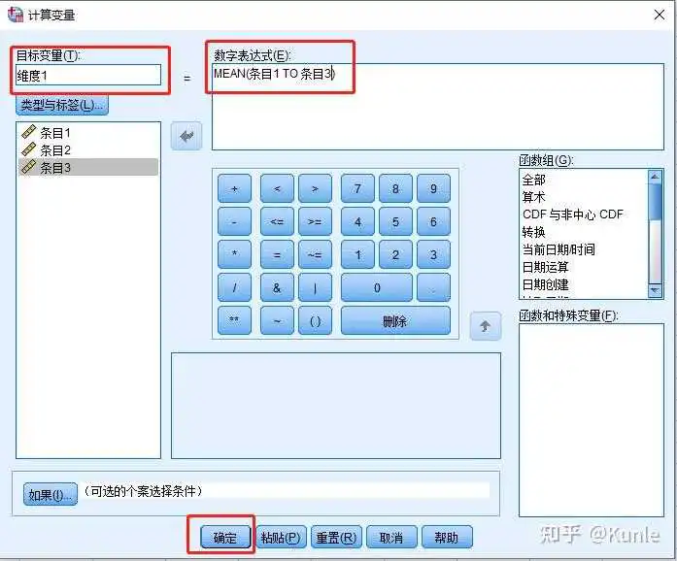Click the 目标变量 input field
Screen dimensions: 677x561
pyautogui.click(x=88, y=76)
